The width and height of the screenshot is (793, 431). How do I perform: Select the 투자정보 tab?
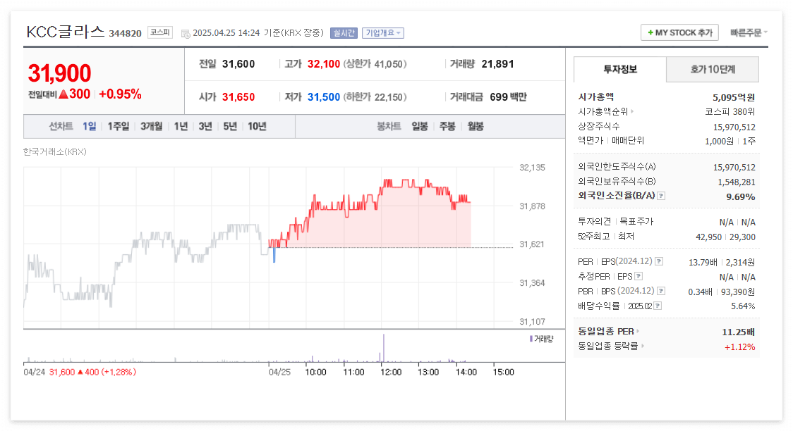click(619, 70)
